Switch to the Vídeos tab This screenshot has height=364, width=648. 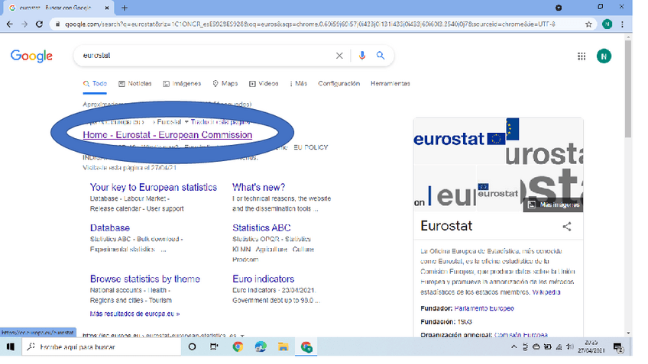264,84
